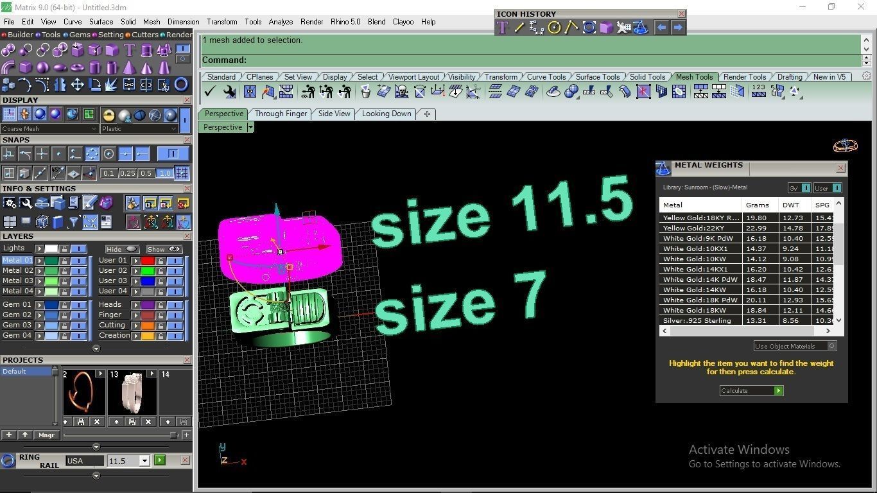Image resolution: width=877 pixels, height=493 pixels.
Task: Click the 123 mesh tool icon
Action: [x=759, y=92]
